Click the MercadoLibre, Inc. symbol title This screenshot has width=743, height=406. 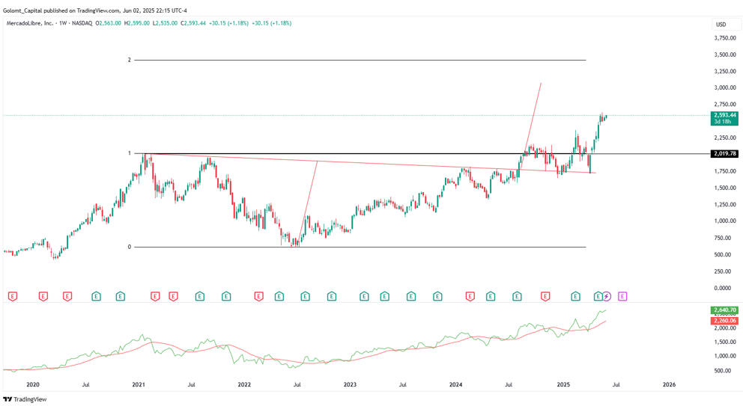[30, 23]
